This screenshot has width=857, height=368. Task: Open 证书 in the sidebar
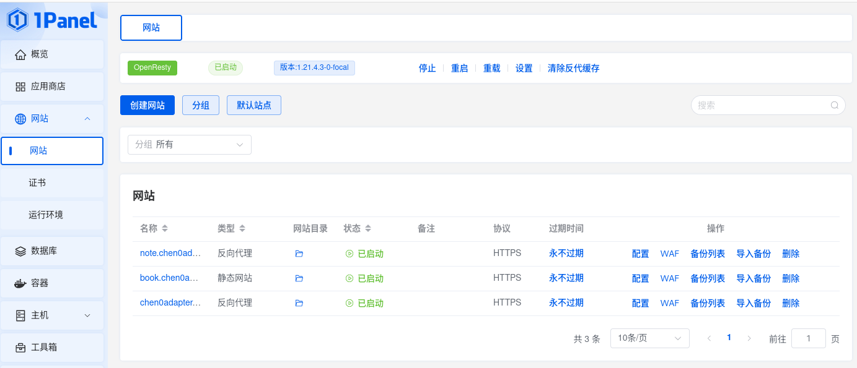[52, 183]
